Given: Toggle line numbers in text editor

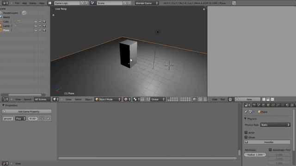Looking at the screenshot, I should point(264,100).
